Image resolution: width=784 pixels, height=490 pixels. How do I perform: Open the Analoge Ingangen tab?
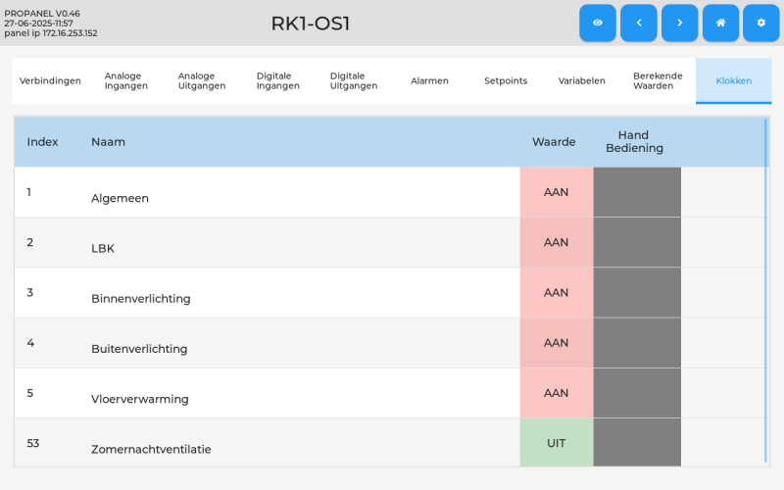pyautogui.click(x=126, y=81)
